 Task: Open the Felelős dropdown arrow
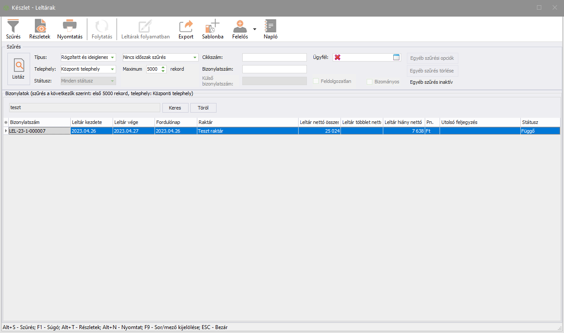pos(254,29)
